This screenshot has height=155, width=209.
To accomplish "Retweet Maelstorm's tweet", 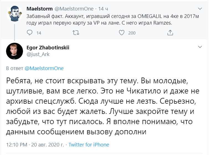I will (76, 33).
